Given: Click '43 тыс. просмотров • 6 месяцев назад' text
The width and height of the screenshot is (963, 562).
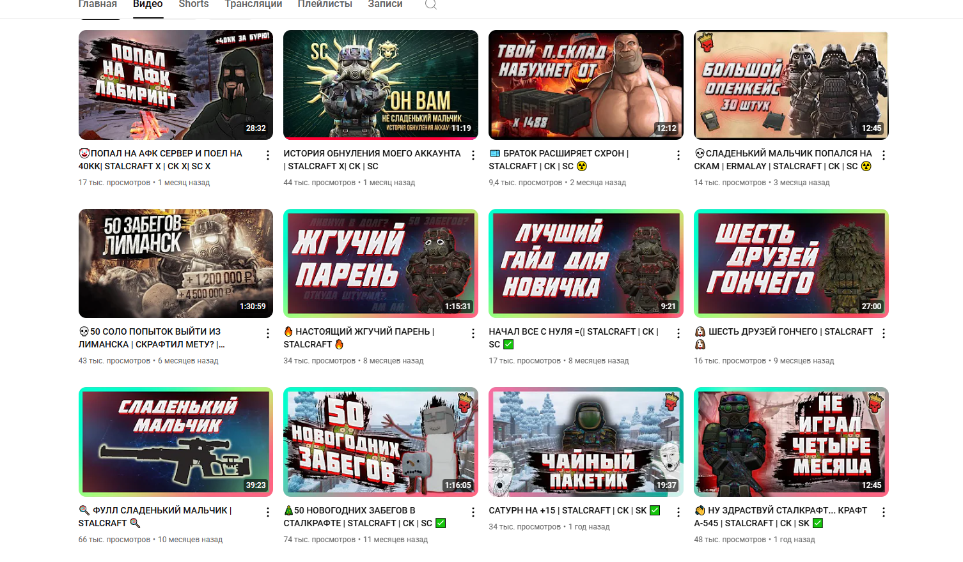Looking at the screenshot, I should (x=148, y=361).
